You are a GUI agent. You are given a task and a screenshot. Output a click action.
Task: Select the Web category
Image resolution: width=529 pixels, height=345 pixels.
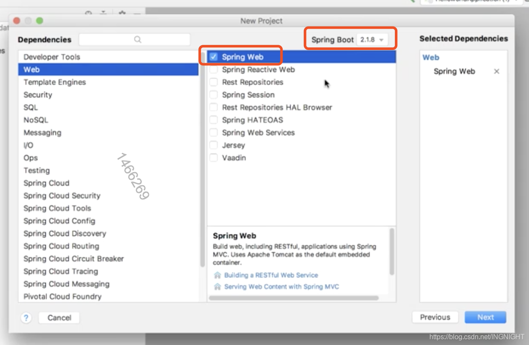(x=109, y=70)
